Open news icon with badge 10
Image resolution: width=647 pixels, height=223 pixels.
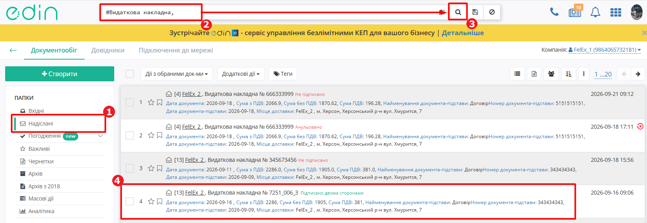tap(575, 12)
